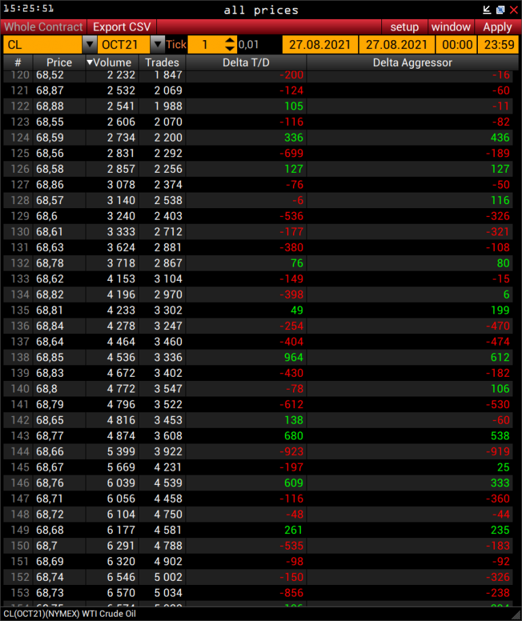Click the start time field 00:00
The height and width of the screenshot is (621, 522).
(457, 44)
